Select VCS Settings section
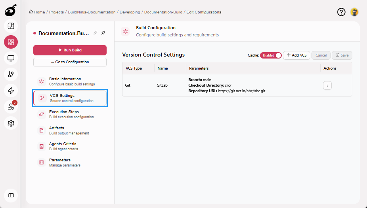This screenshot has height=208, width=367. [x=70, y=98]
